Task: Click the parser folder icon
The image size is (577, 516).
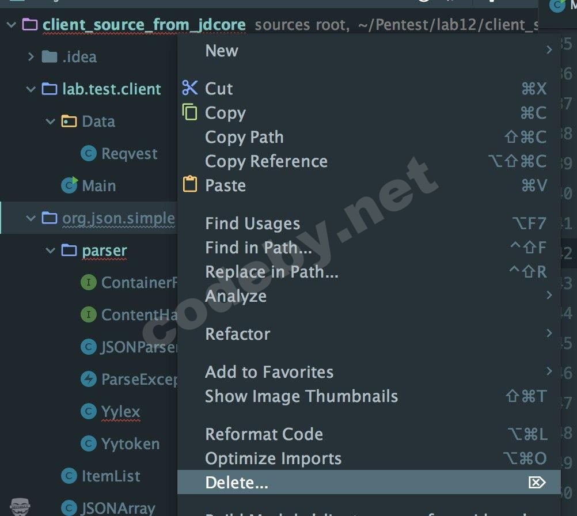Action: coord(69,251)
